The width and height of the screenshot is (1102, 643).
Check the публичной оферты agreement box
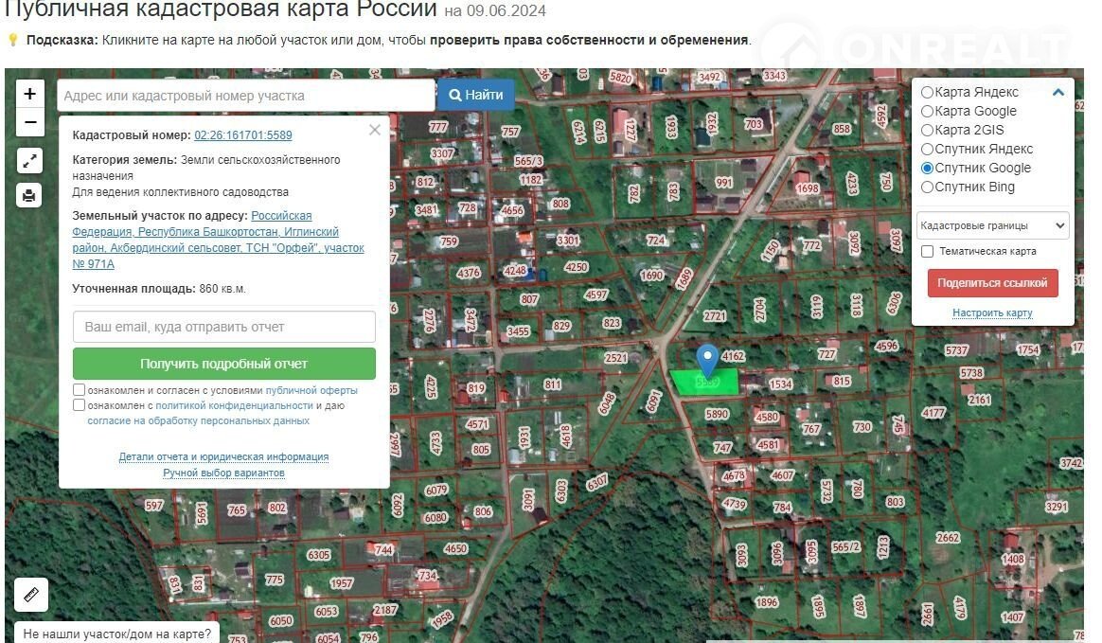point(80,390)
